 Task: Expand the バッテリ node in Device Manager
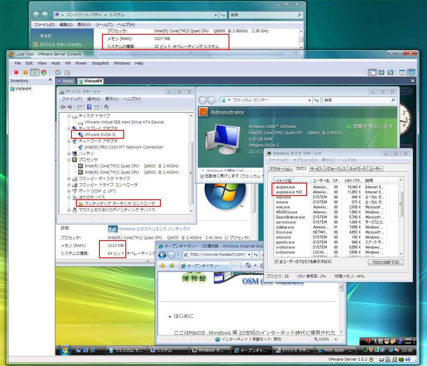69,154
